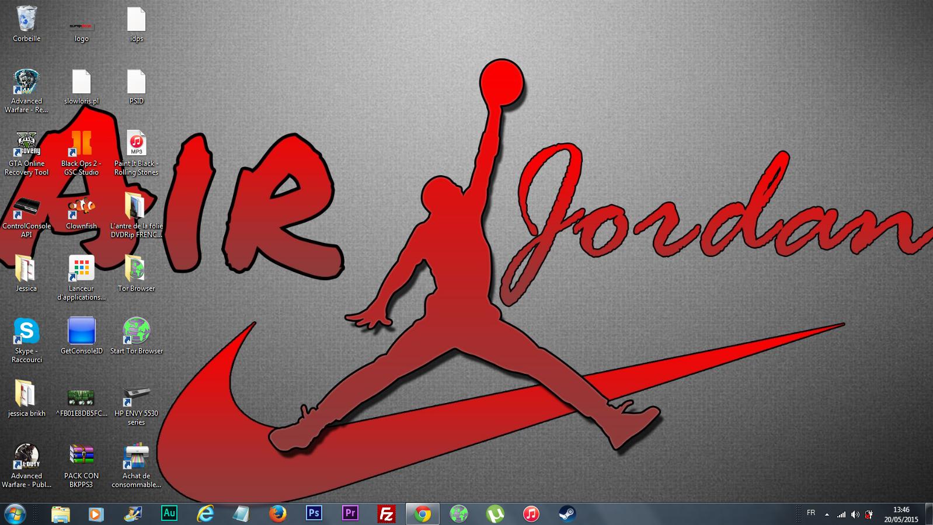Open the Windows Start menu
The image size is (933, 525).
tap(15, 514)
